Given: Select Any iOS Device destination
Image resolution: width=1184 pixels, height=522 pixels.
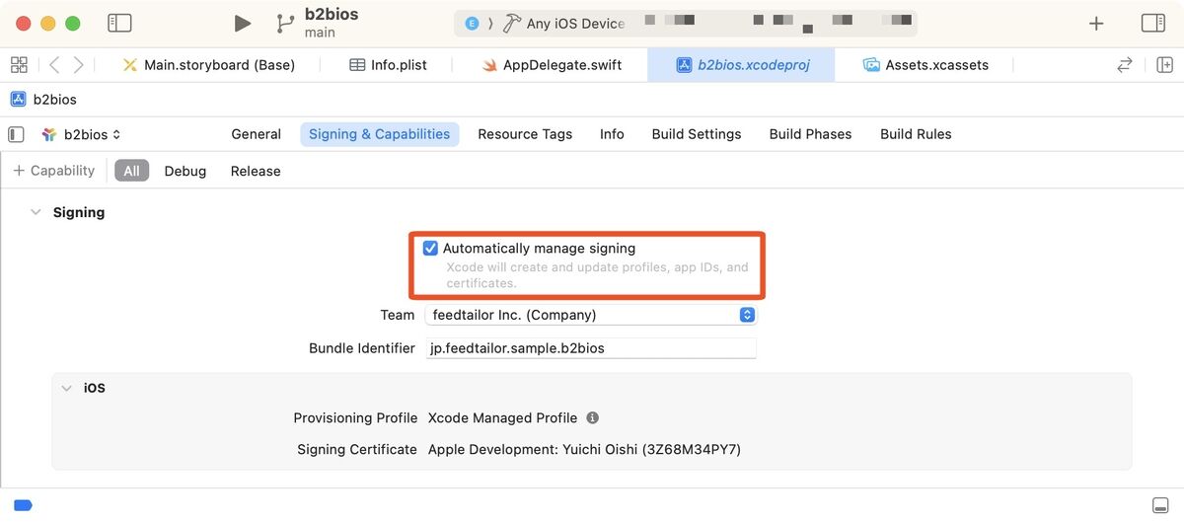Looking at the screenshot, I should (x=575, y=24).
